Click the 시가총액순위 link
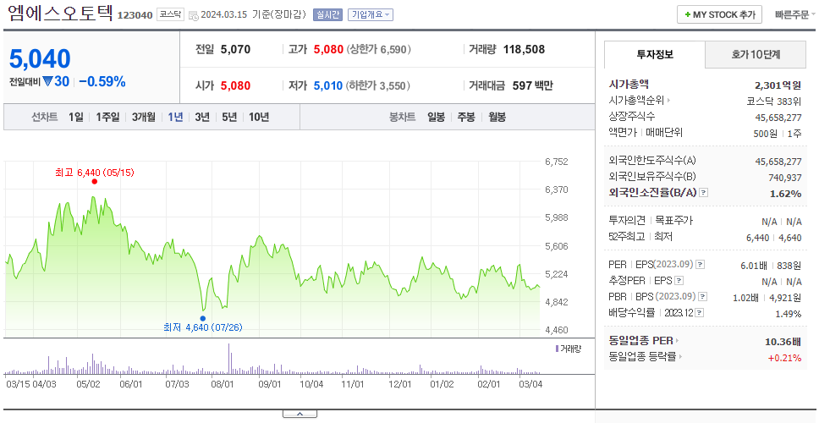The width and height of the screenshot is (819, 423). pyautogui.click(x=637, y=101)
